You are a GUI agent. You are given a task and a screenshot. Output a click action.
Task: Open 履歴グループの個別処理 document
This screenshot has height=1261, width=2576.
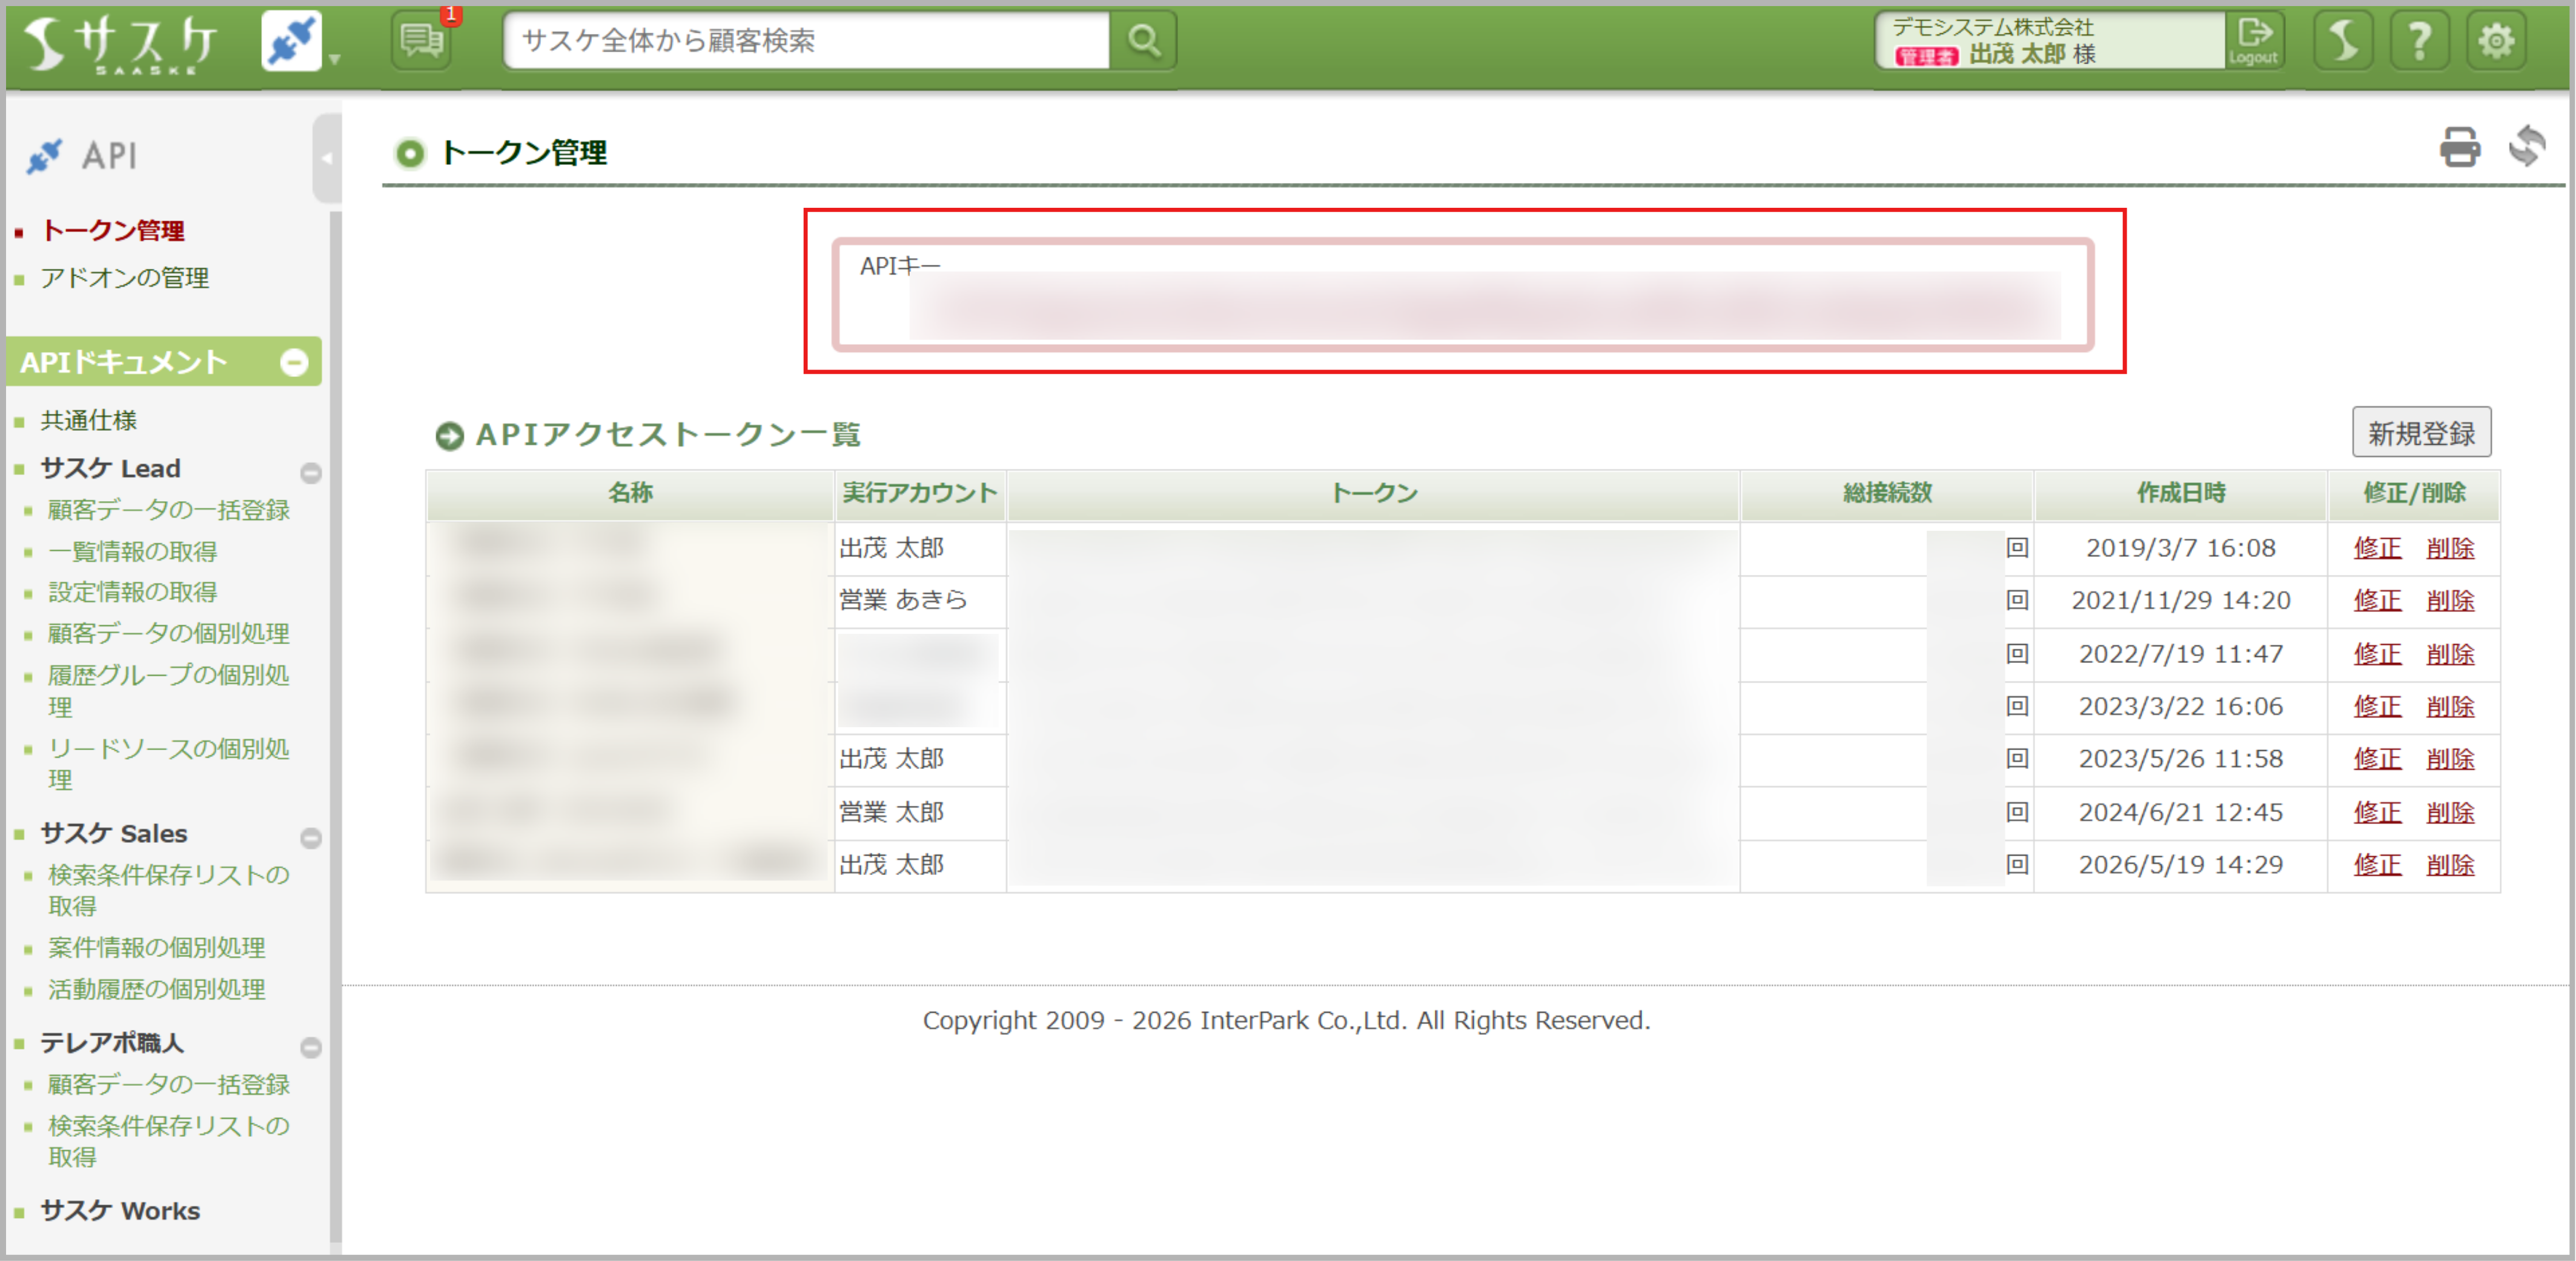coord(168,691)
